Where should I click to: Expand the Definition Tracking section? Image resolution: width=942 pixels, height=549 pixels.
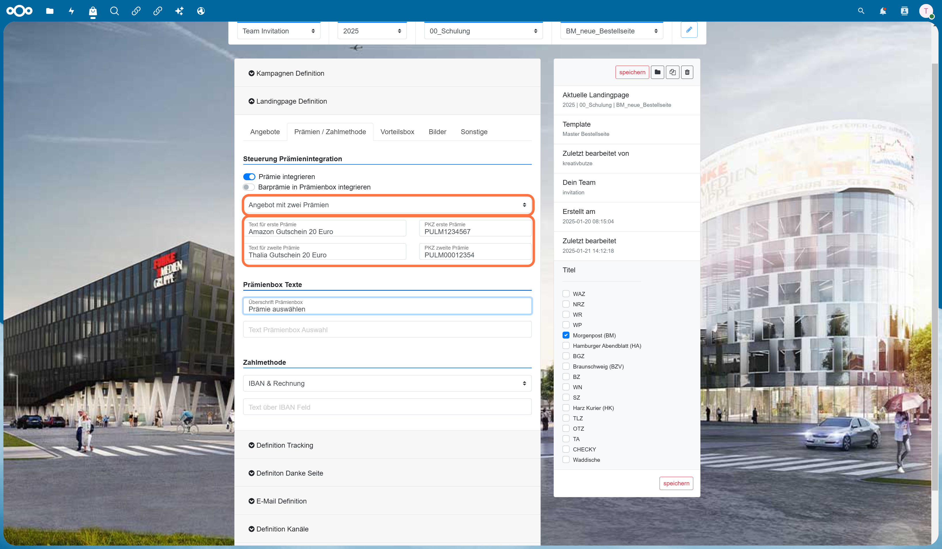click(x=387, y=445)
